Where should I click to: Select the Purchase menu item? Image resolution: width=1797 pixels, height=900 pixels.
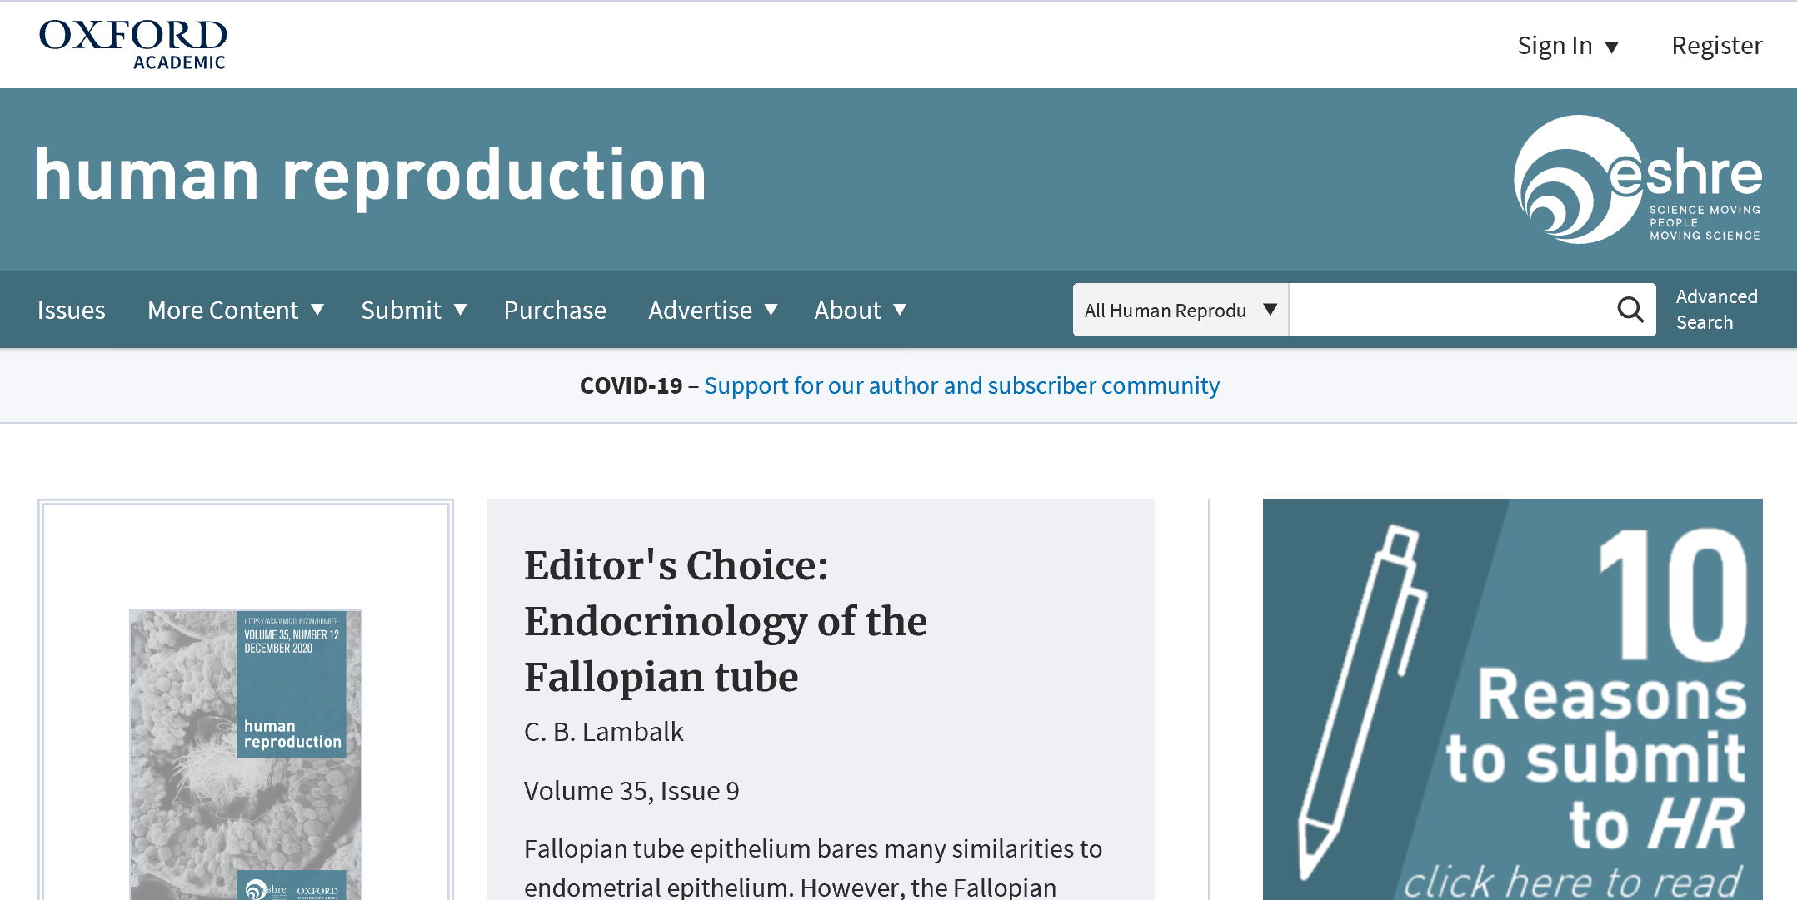pyautogui.click(x=555, y=310)
